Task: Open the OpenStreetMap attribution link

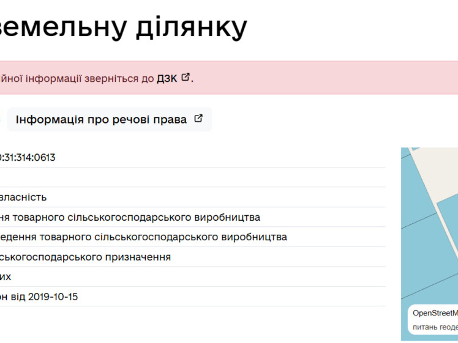Action: click(x=435, y=313)
